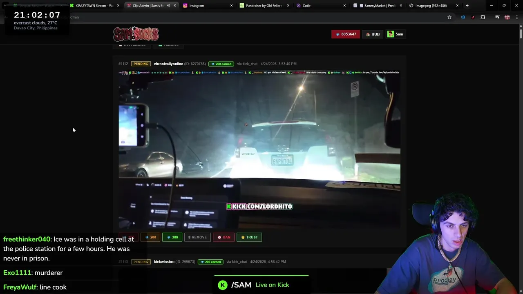Click the BAN user button
Image resolution: width=523 pixels, height=294 pixels.
point(224,237)
